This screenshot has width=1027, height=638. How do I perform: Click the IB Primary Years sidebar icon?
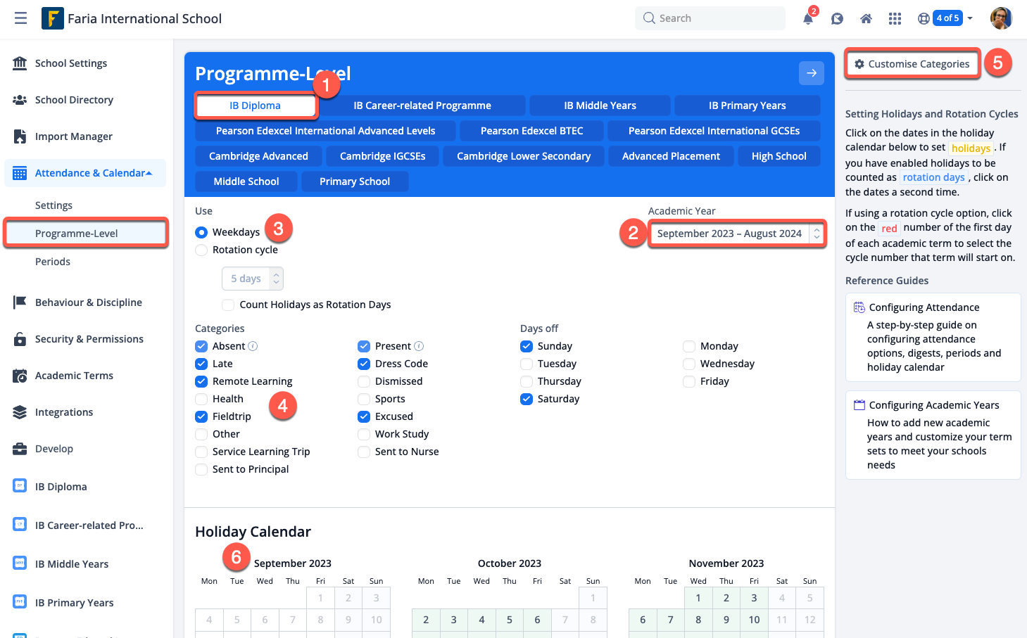[20, 602]
